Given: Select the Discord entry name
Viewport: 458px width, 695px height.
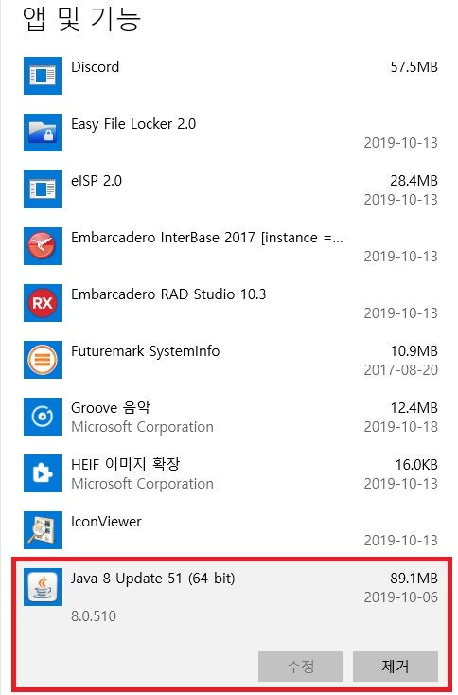Looking at the screenshot, I should (x=96, y=67).
